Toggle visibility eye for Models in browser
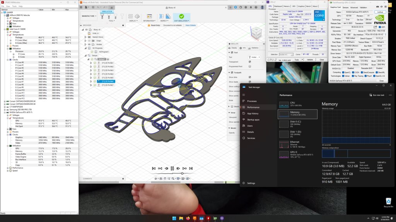396x222 pixels. [x=89, y=44]
